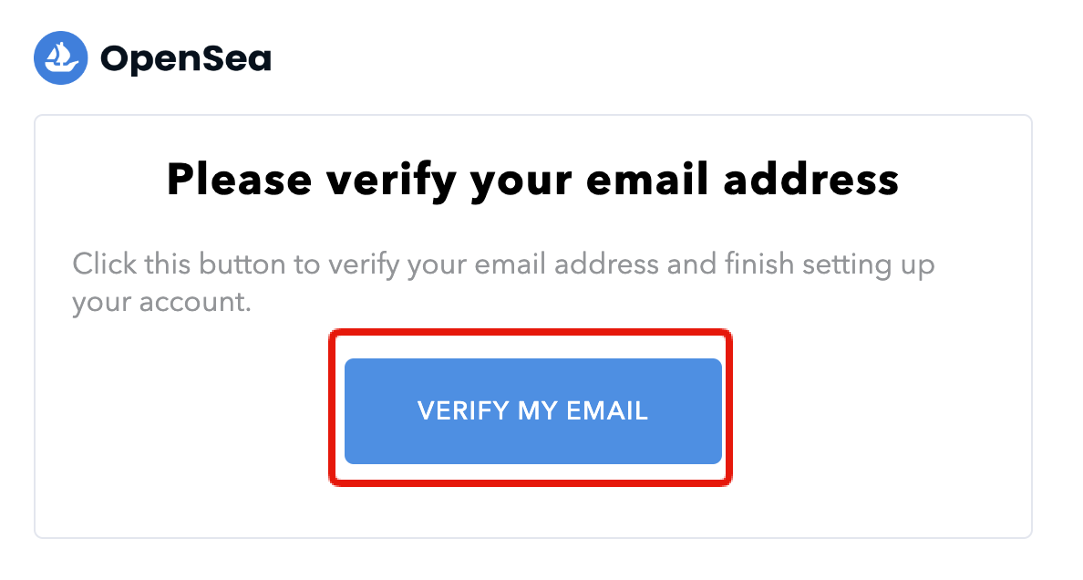The height and width of the screenshot is (580, 1083).
Task: Click the word 'button' in the gray description
Action: tap(242, 264)
